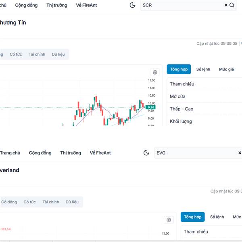Screen dimensions: 242x242
Task: Open Cổ đông tab on the EVG page
Action: [x=9, y=202]
